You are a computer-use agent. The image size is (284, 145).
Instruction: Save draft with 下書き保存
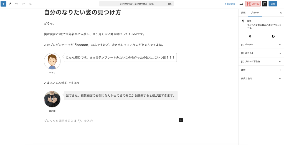click(230, 4)
